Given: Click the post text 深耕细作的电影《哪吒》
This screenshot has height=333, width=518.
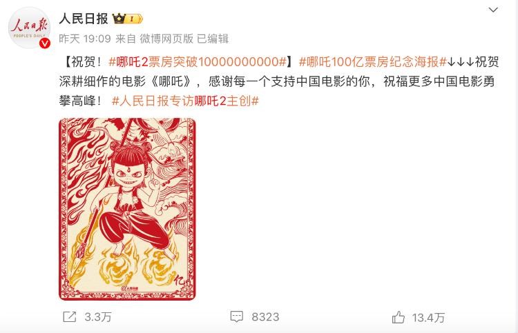Looking at the screenshot, I should [125, 81].
